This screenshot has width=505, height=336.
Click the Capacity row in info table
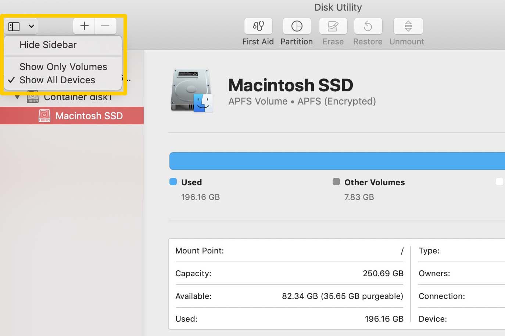[289, 274]
